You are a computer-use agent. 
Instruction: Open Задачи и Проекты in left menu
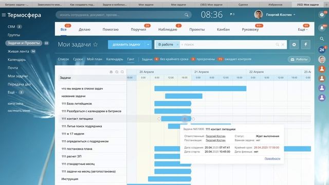[x=24, y=43]
